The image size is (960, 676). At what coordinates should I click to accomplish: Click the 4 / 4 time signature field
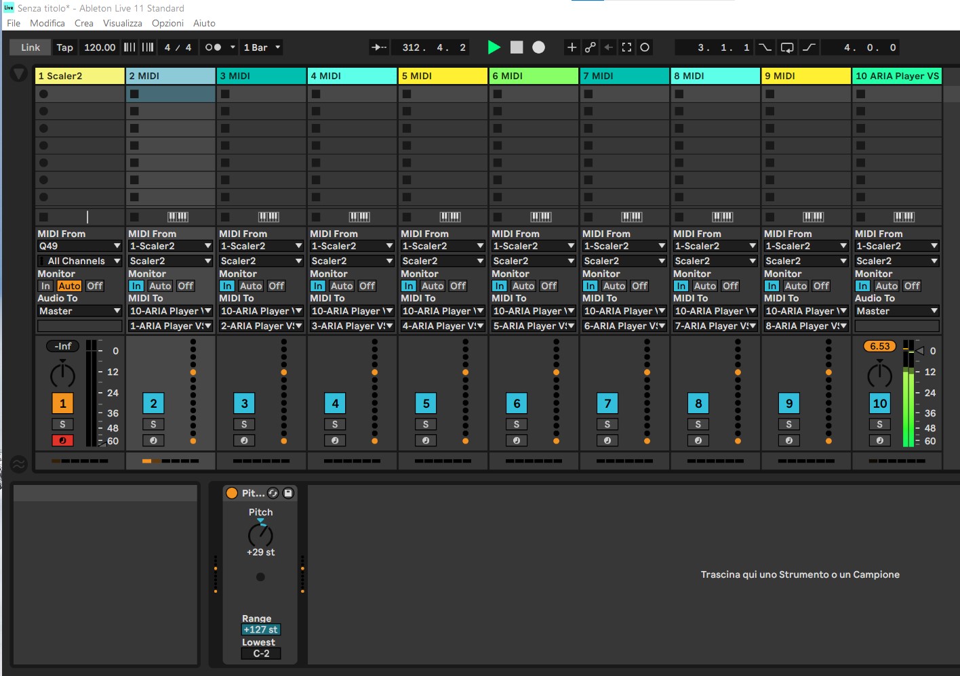pyautogui.click(x=178, y=47)
